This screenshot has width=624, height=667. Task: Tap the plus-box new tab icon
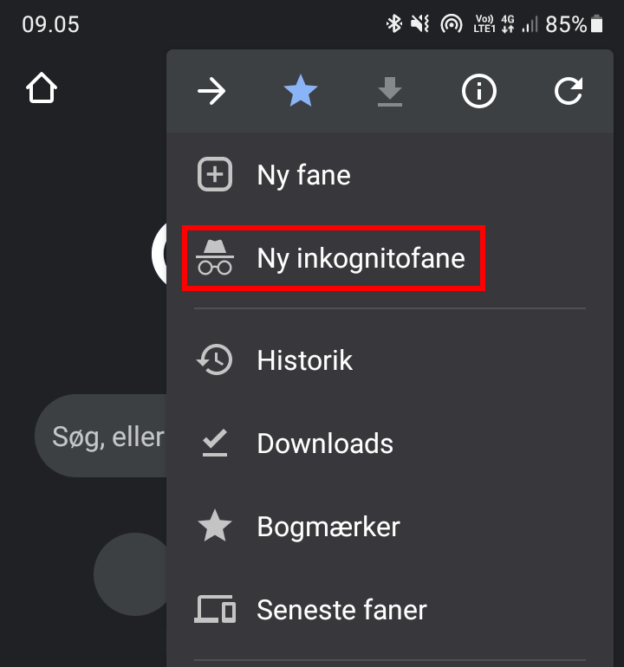[215, 175]
